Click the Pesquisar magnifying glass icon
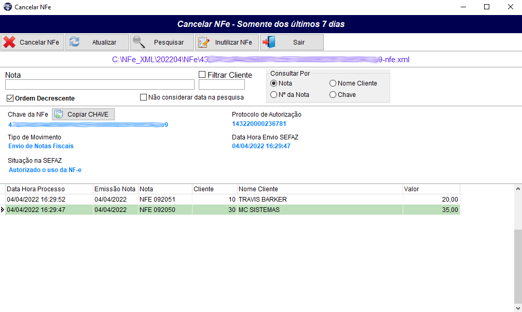The height and width of the screenshot is (312, 522). (139, 42)
